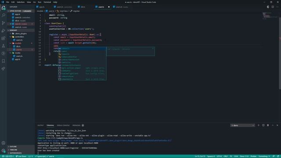Click Live Share in the status bar
Viewport: 281px width, 158px height.
coord(21,156)
